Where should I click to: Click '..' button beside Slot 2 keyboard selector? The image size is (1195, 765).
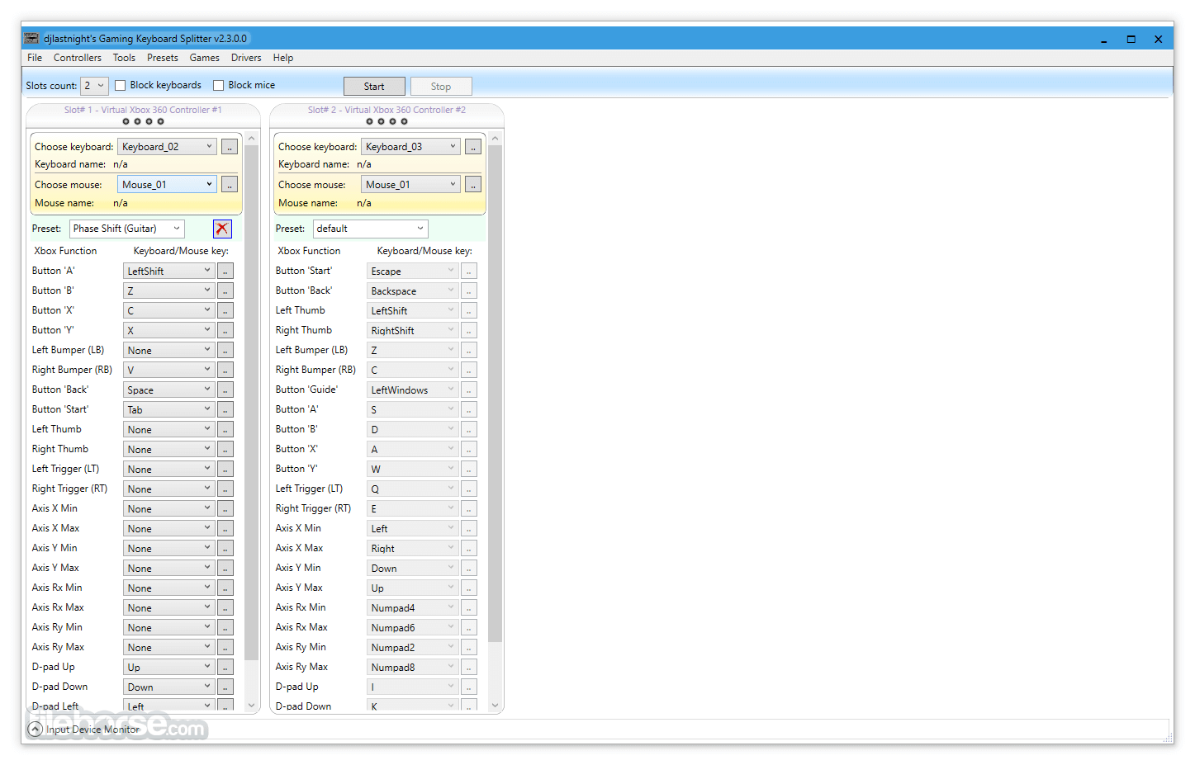click(473, 147)
